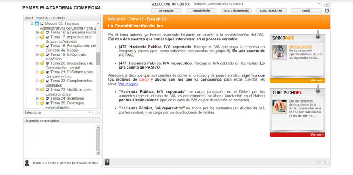Click folder icon of Tema 21

click(x=42, y=72)
